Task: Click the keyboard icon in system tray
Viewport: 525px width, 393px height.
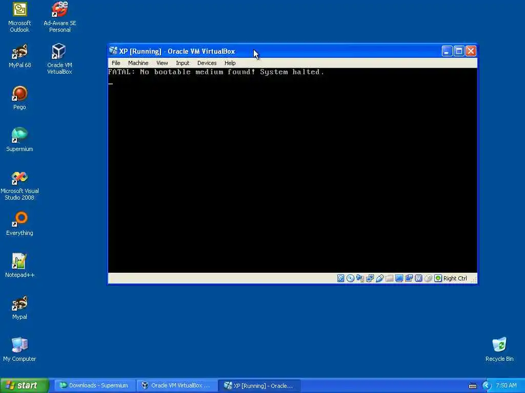Action: 472,386
